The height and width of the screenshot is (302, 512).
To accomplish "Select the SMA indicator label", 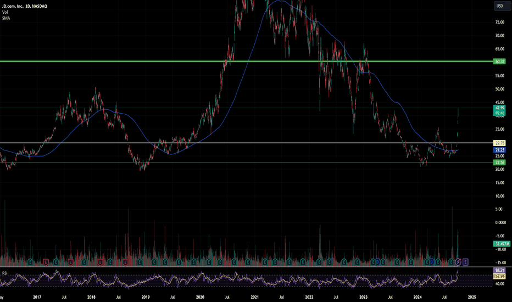I will coord(6,18).
